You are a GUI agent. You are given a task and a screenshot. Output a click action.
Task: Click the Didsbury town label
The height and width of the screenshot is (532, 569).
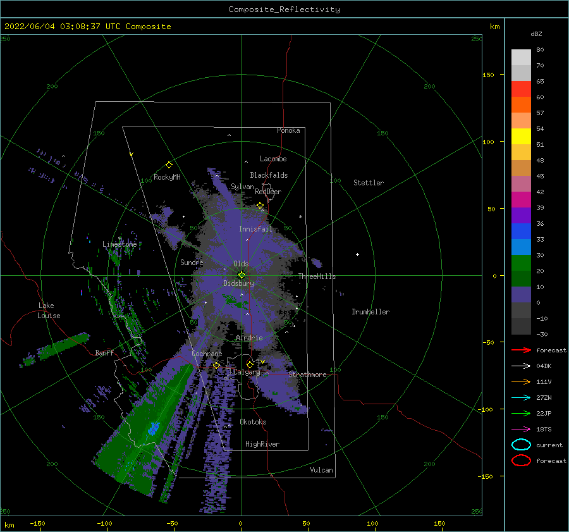tap(239, 283)
